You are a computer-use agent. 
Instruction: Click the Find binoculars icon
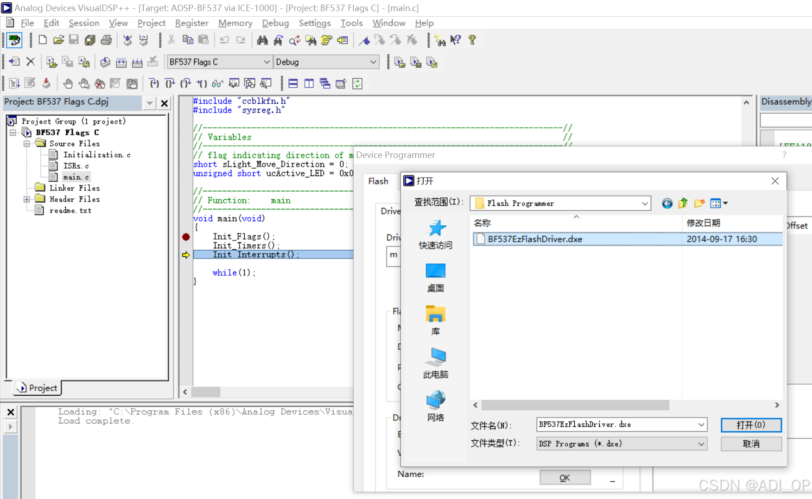pos(262,40)
